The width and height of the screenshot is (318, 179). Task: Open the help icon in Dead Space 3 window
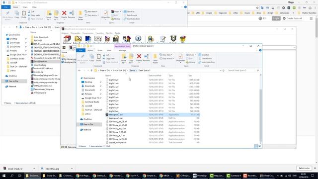click(x=260, y=50)
